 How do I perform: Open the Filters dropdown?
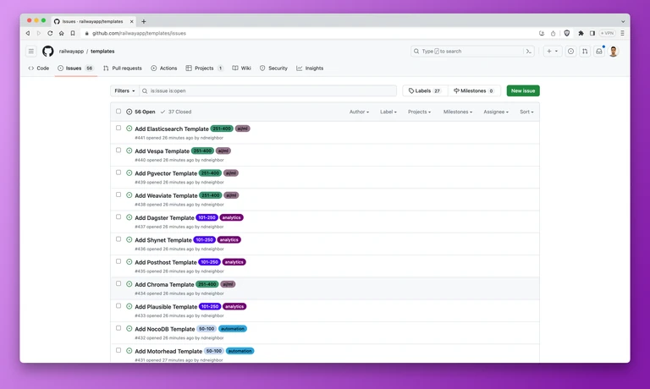coord(124,90)
